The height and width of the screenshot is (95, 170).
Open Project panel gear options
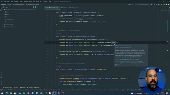(x=41, y=7)
